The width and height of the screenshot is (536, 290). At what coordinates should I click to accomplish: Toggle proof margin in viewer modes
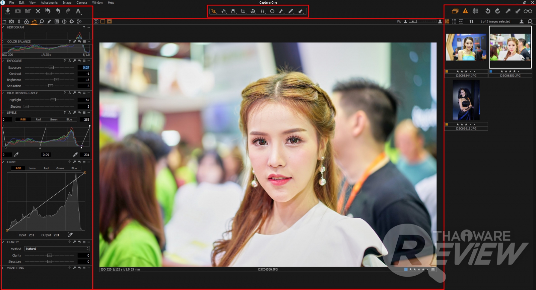[110, 21]
